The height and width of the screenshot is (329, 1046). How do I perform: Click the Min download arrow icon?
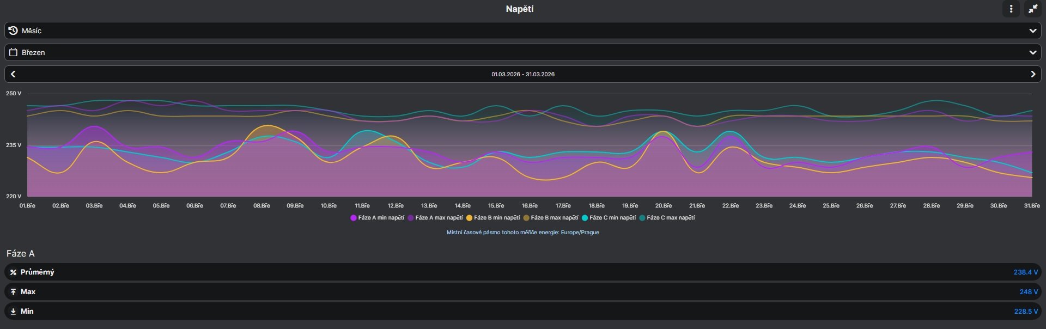[13, 312]
